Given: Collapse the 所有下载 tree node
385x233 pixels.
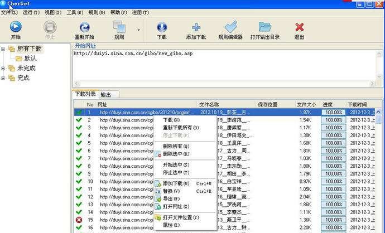Looking at the screenshot, I should (x=3, y=49).
